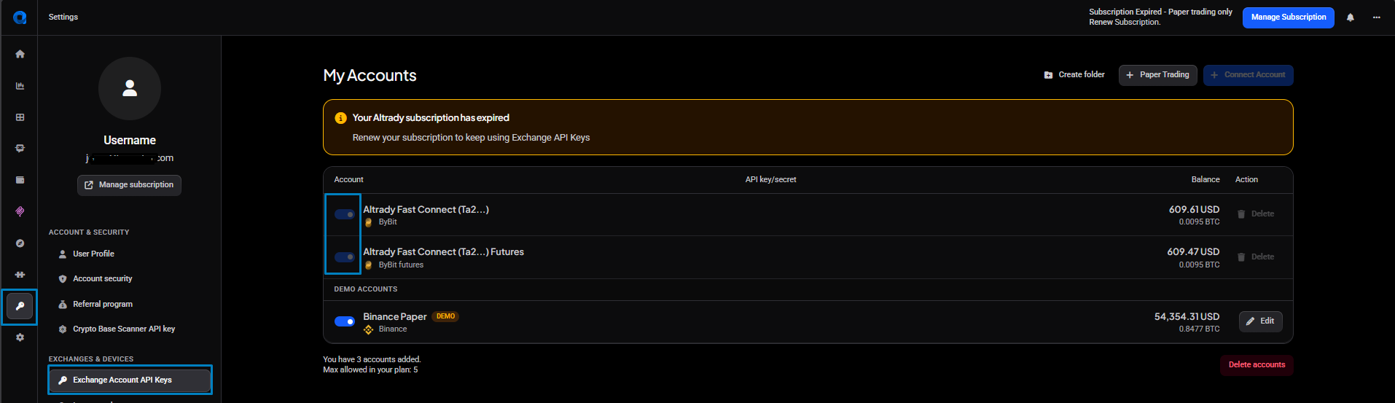Click the expired-subscription warning info icon

pos(340,118)
